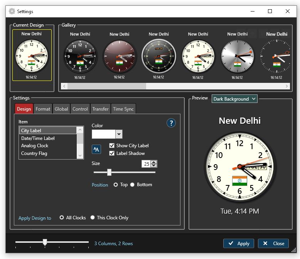Select City Label in Item list
Image resolution: width=300 pixels, height=259 pixels.
click(48, 130)
